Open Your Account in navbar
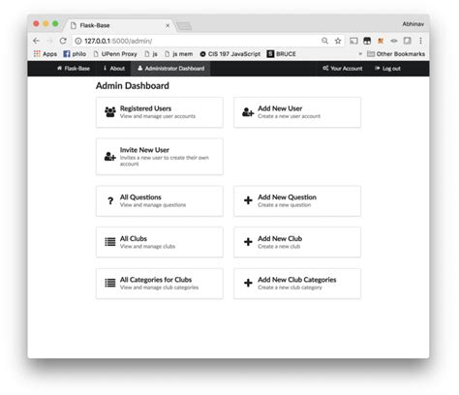 343,69
